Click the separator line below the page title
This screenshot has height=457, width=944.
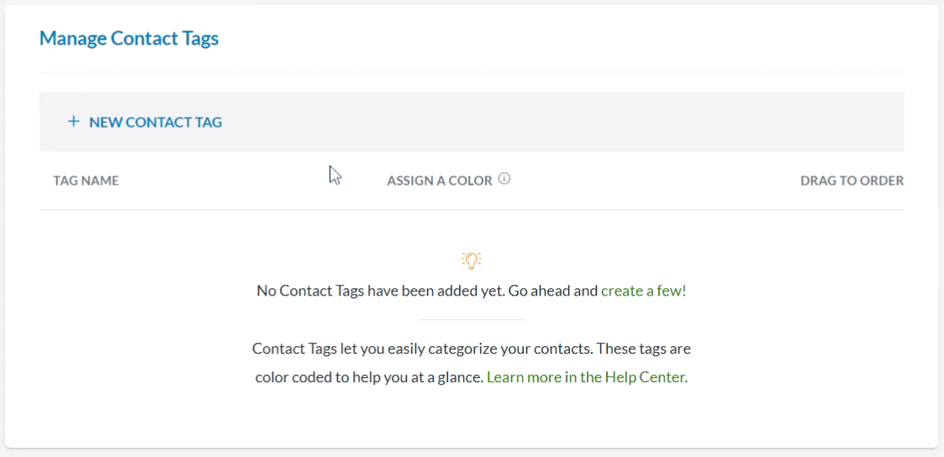pos(472,72)
